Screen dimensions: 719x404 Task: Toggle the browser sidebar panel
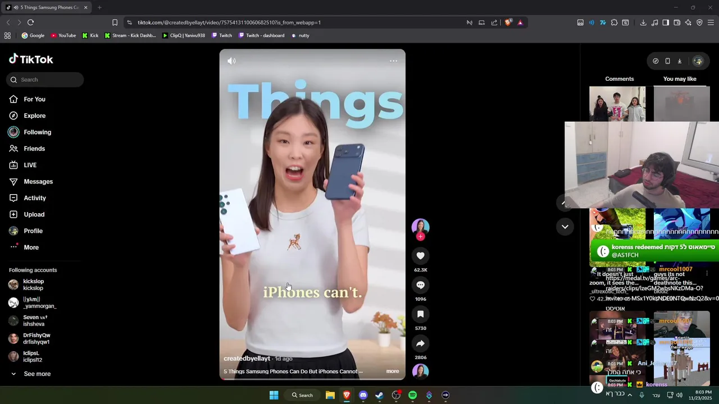666,22
